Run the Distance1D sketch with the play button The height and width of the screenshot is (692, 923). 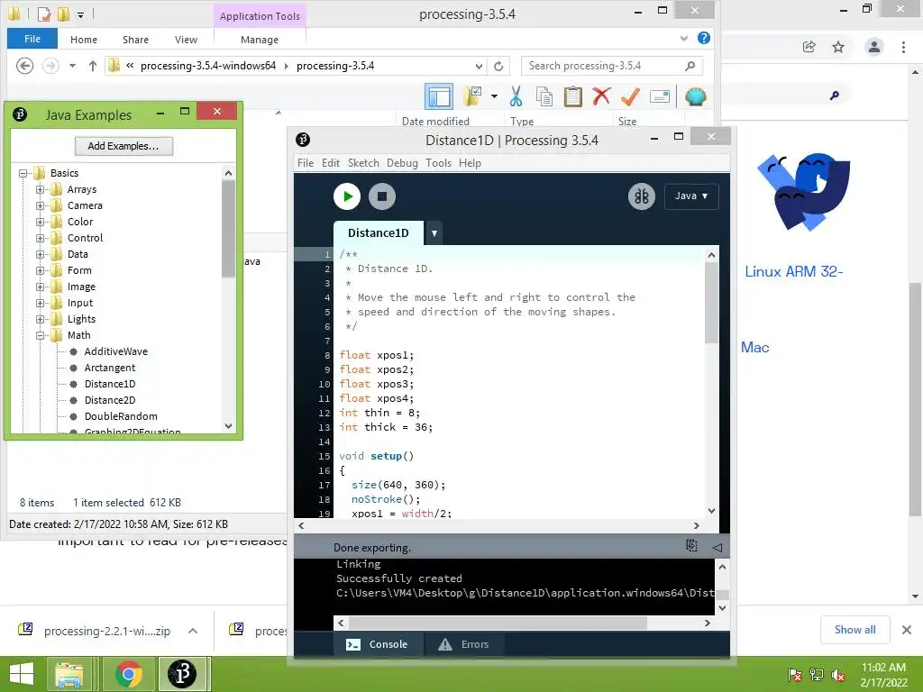click(x=347, y=196)
